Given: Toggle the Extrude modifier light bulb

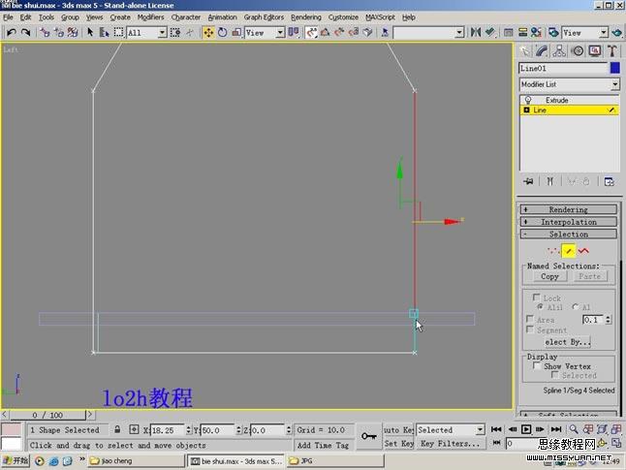Looking at the screenshot, I should coord(528,100).
